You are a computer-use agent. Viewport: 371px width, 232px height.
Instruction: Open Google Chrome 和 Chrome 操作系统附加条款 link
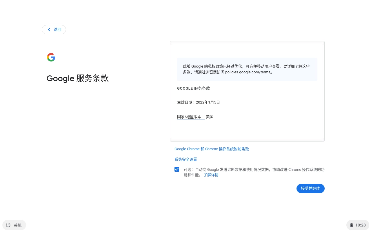pos(212,149)
